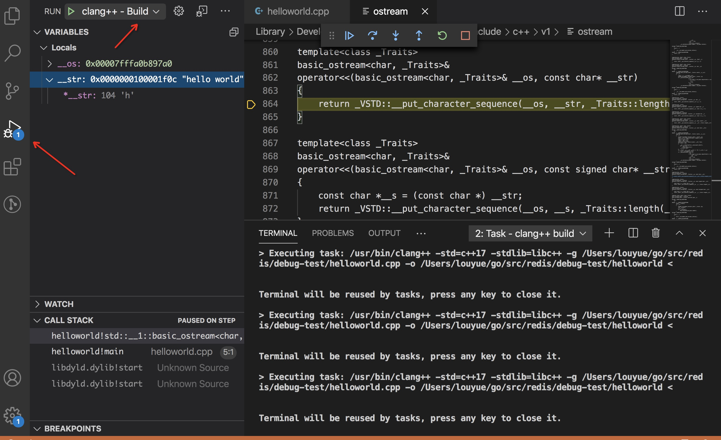Select the TERMINAL panel tab
721x440 pixels.
(278, 233)
